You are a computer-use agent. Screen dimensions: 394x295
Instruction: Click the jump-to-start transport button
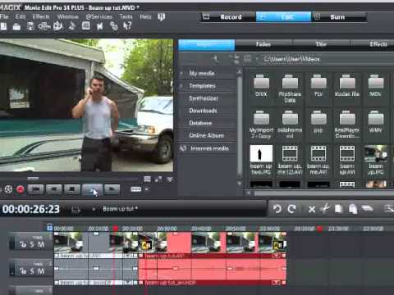(x=36, y=189)
